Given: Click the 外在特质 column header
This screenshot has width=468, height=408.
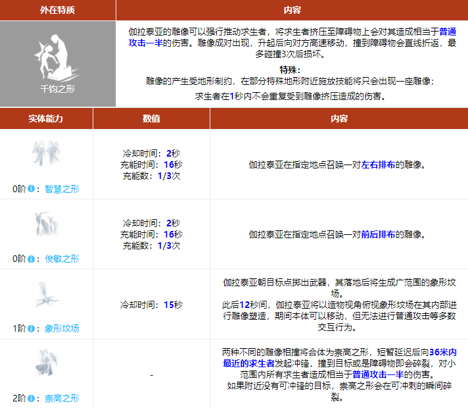Looking at the screenshot, I should [58, 10].
